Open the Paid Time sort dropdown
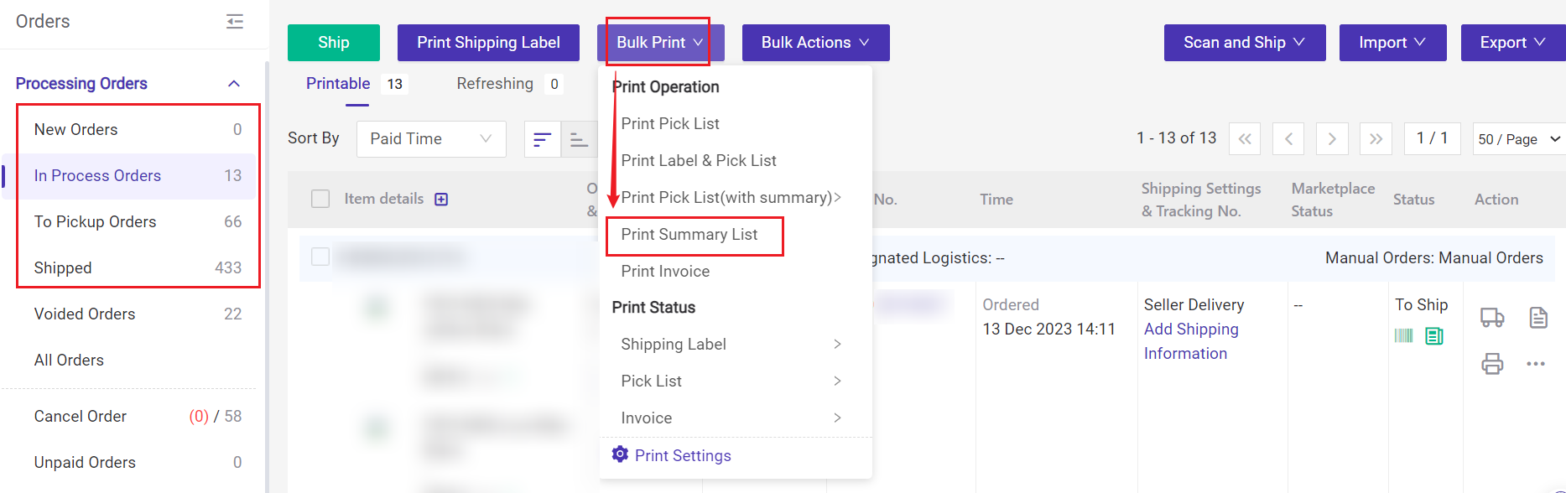 [430, 138]
